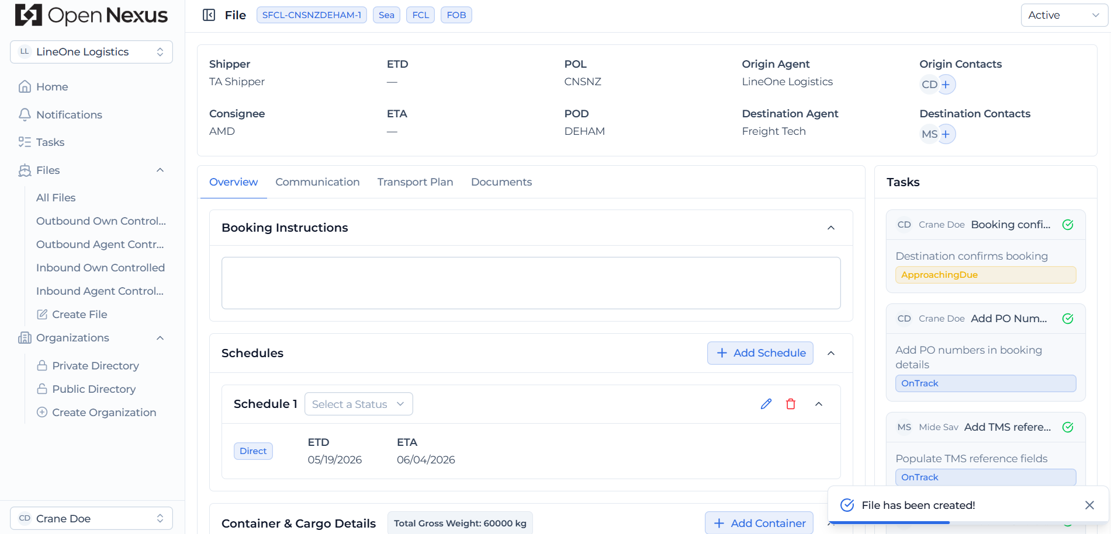
Task: Collapse the Schedule 1 card
Action: point(819,404)
